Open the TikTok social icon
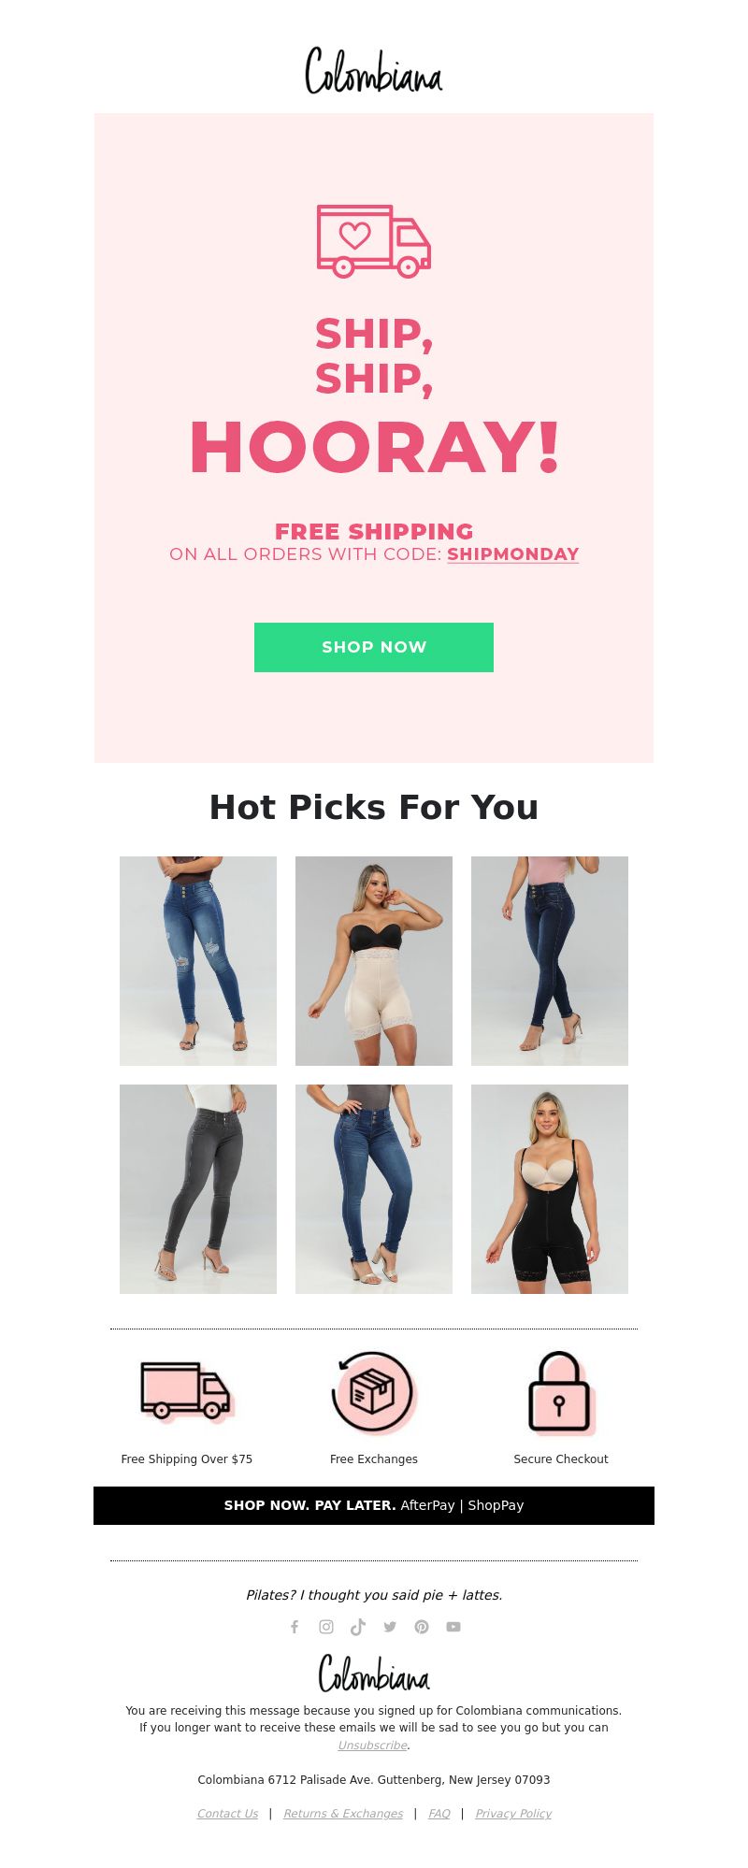Image resolution: width=748 pixels, height=1868 pixels. 358,1627
